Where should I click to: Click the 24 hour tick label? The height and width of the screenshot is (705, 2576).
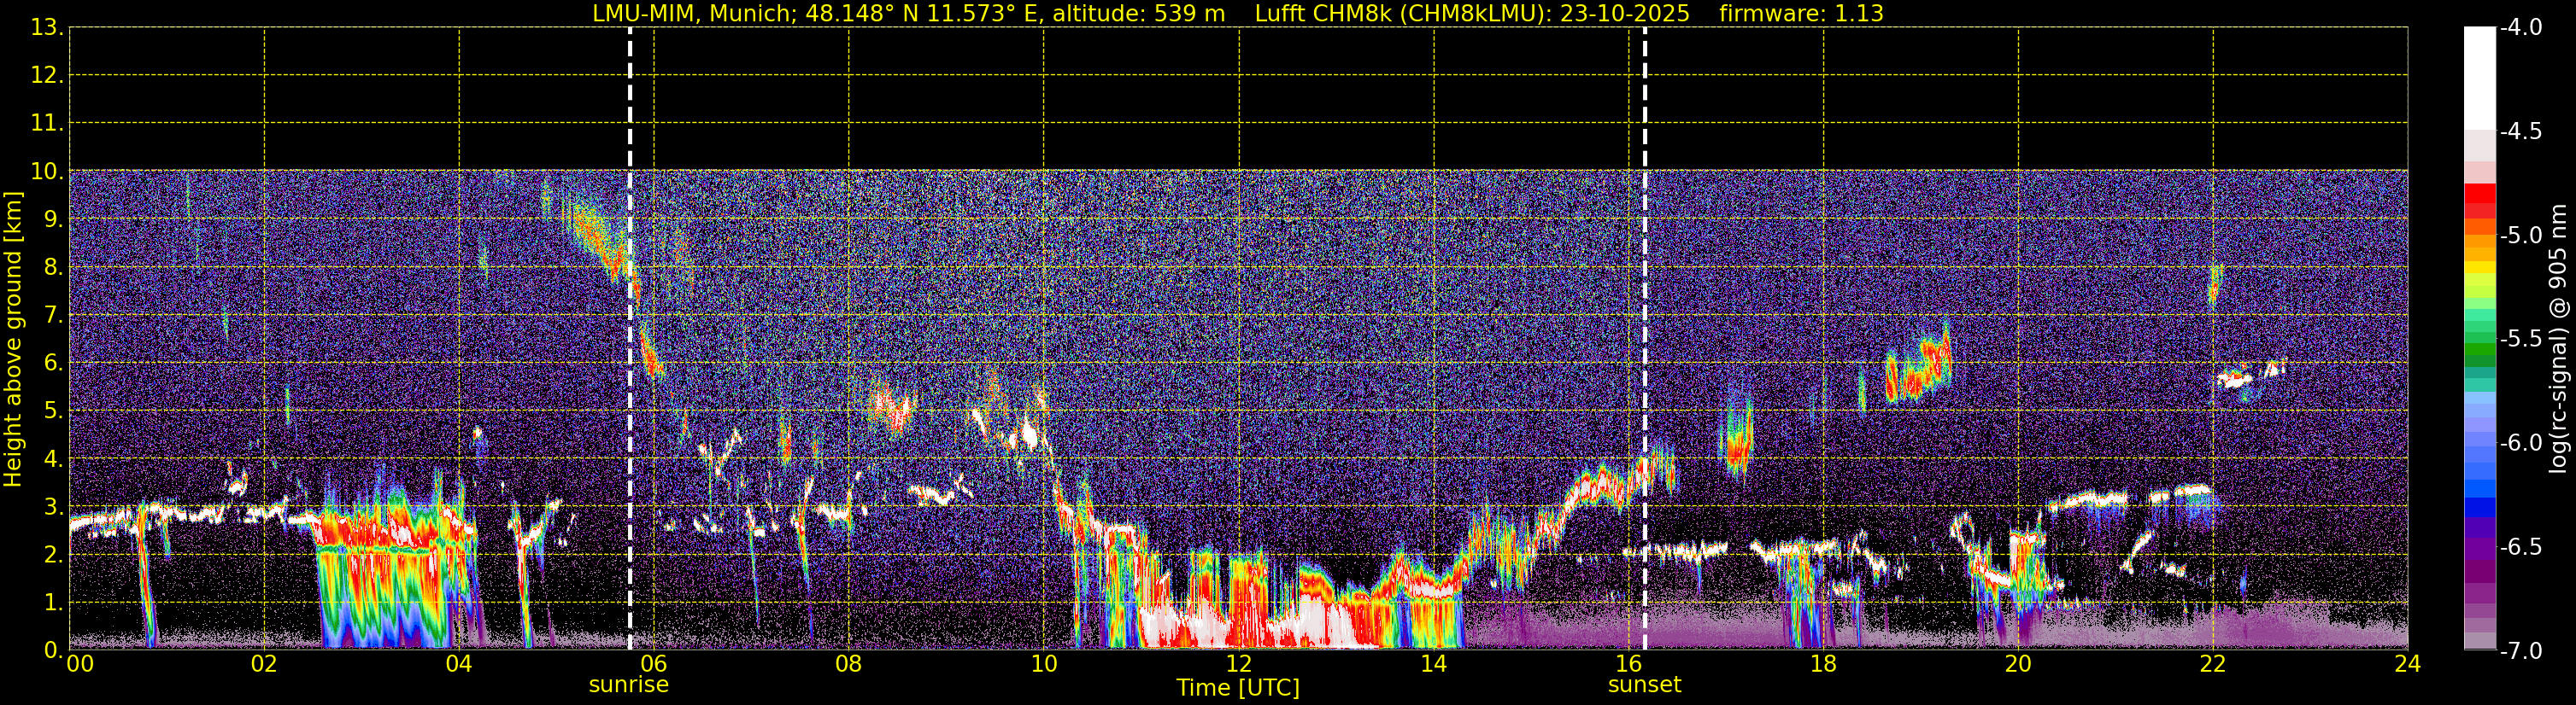[2407, 664]
